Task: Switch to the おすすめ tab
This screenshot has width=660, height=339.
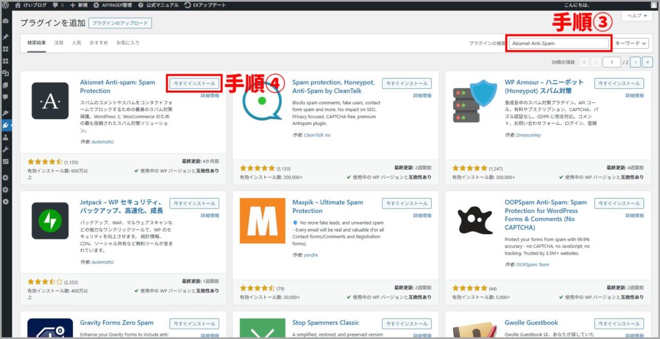Action: pos(99,43)
